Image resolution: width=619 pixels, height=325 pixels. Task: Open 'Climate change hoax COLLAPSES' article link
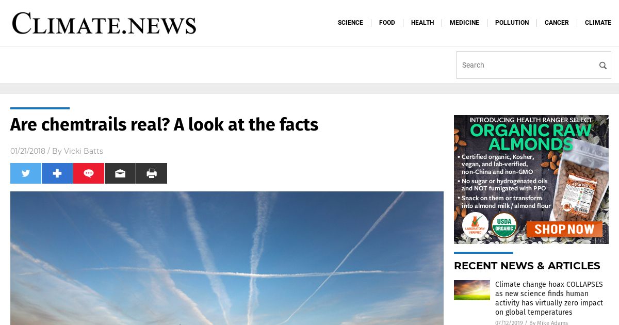[x=549, y=298]
